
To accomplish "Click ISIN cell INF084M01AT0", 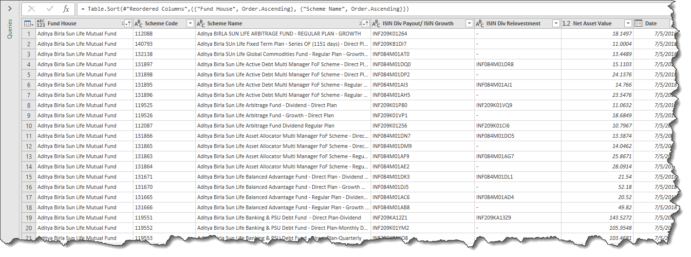I will point(422,54).
